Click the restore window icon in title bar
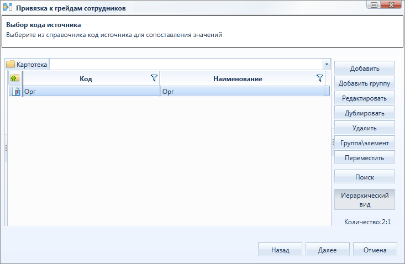 374,5
